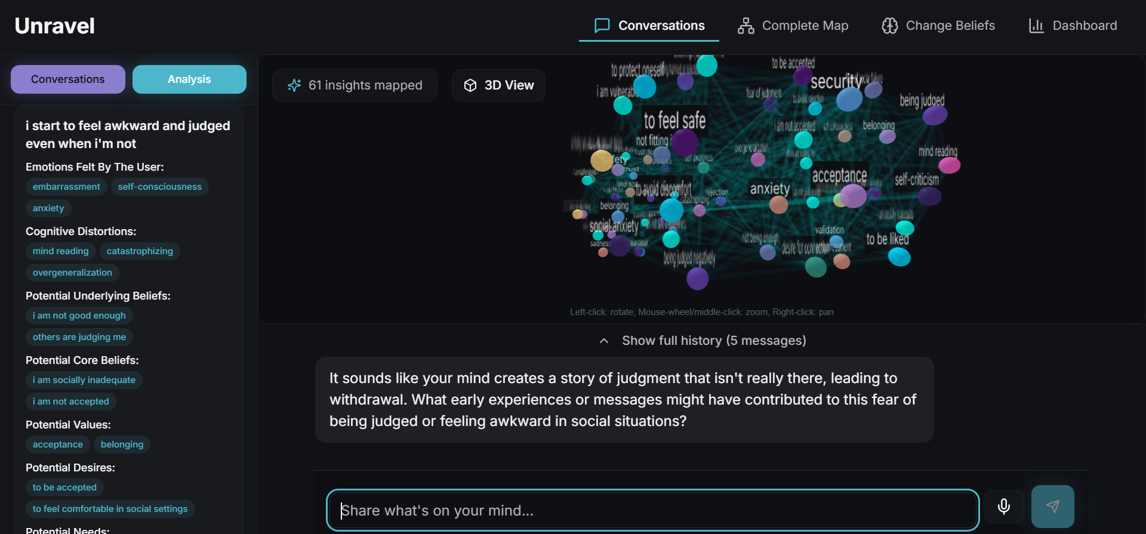The width and height of the screenshot is (1146, 534).
Task: Select the 'mind reading' distortion tag
Action: coord(60,251)
